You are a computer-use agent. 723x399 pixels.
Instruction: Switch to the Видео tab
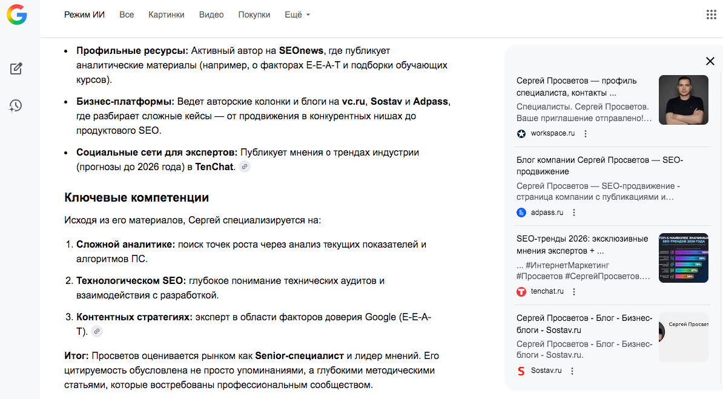click(211, 15)
